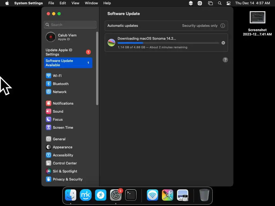Open Siri & Spotlight settings
The height and width of the screenshot is (206, 275).
click(x=68, y=171)
